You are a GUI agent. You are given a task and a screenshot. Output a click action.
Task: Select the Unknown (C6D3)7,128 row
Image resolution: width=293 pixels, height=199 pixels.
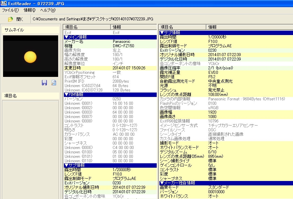pyautogui.click(x=110, y=90)
